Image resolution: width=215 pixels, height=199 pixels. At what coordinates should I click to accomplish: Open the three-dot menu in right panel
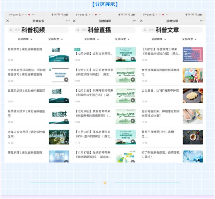pyautogui.click(x=202, y=21)
